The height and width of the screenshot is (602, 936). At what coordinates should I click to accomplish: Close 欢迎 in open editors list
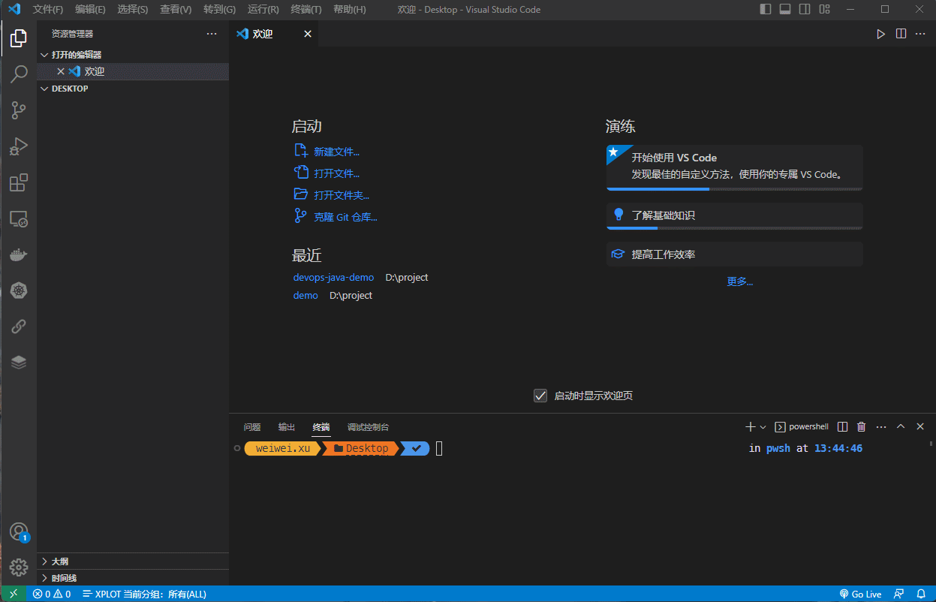(61, 71)
